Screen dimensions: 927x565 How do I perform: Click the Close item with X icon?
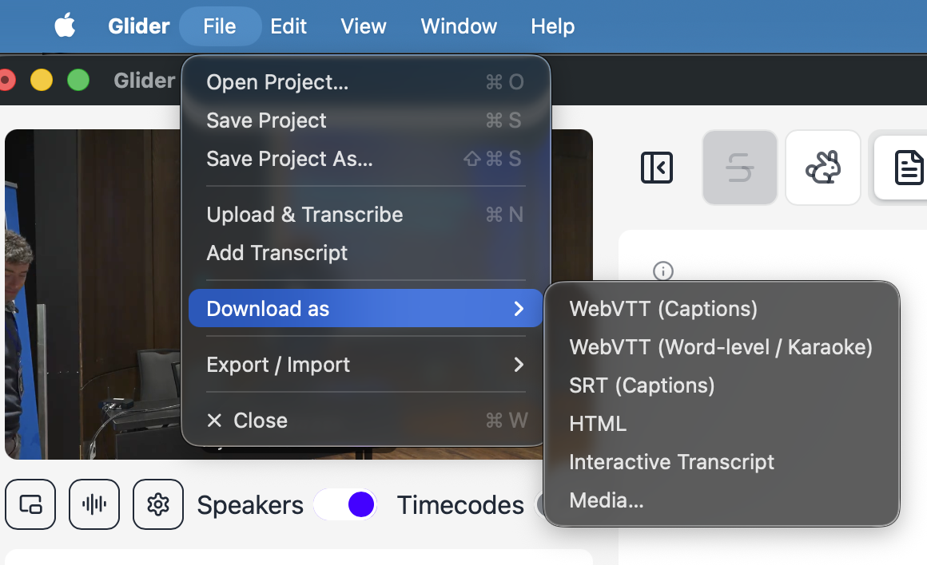click(365, 421)
